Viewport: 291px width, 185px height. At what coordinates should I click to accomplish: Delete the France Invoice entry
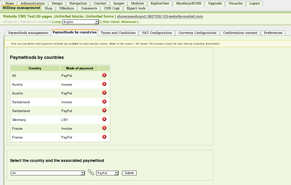[104, 128]
